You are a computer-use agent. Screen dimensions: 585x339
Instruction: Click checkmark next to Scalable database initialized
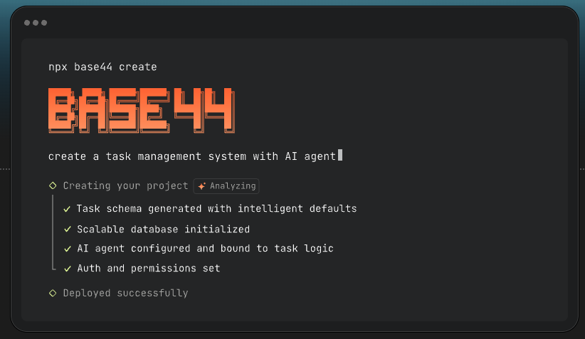[67, 229]
